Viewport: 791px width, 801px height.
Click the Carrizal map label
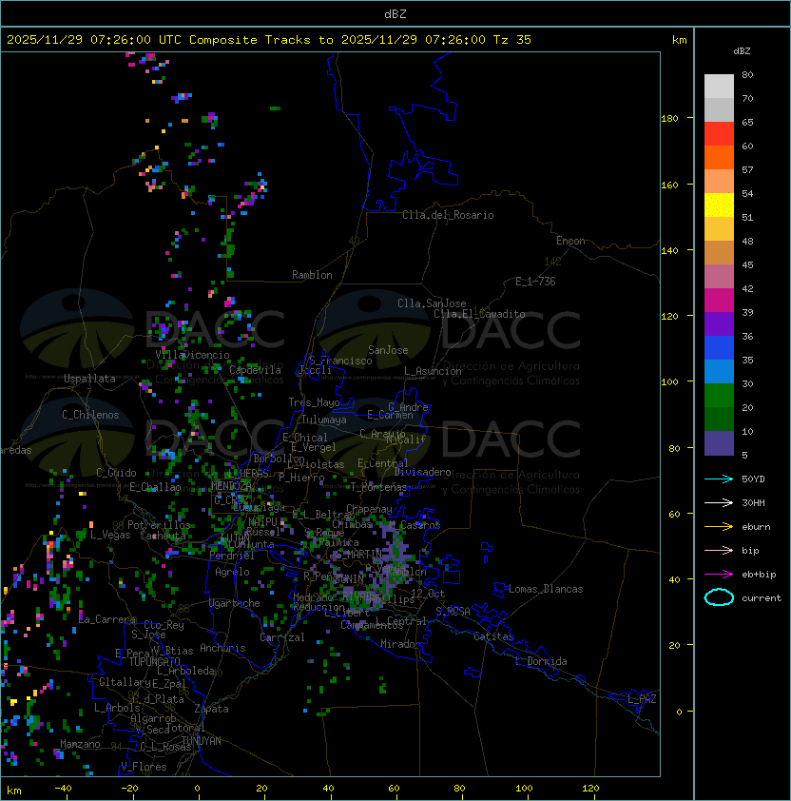281,637
